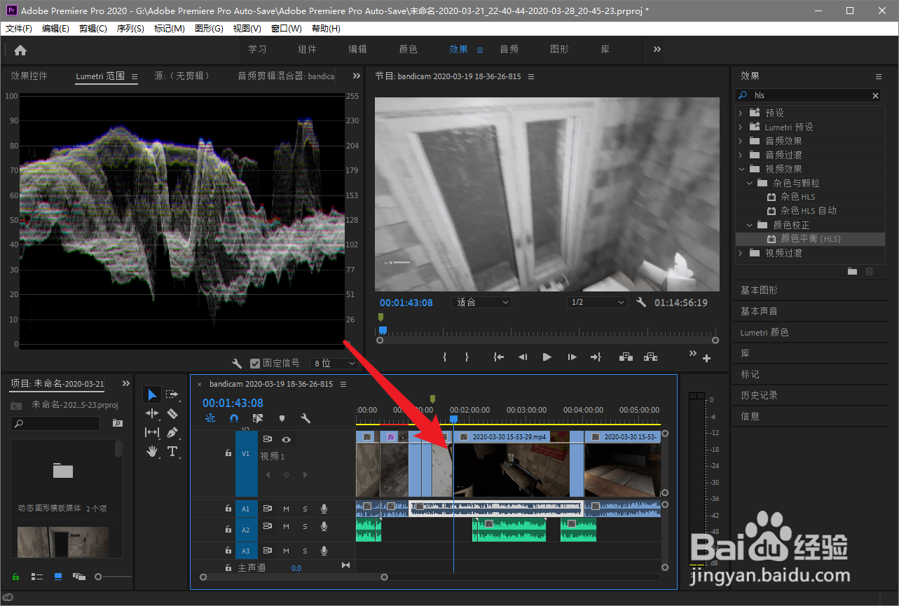
Task: Select the Selection arrow tool
Action: (x=152, y=394)
